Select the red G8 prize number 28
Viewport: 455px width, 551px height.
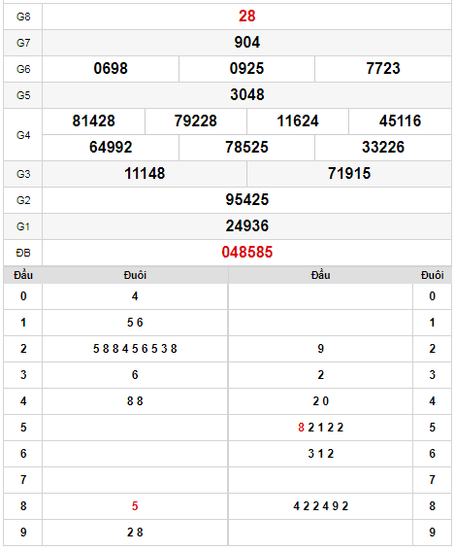tap(246, 17)
